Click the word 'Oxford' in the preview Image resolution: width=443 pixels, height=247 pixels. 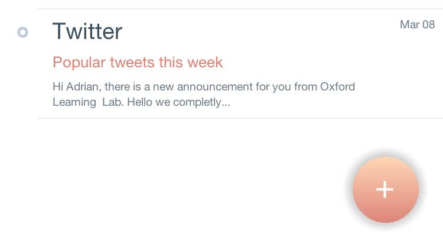pos(337,87)
